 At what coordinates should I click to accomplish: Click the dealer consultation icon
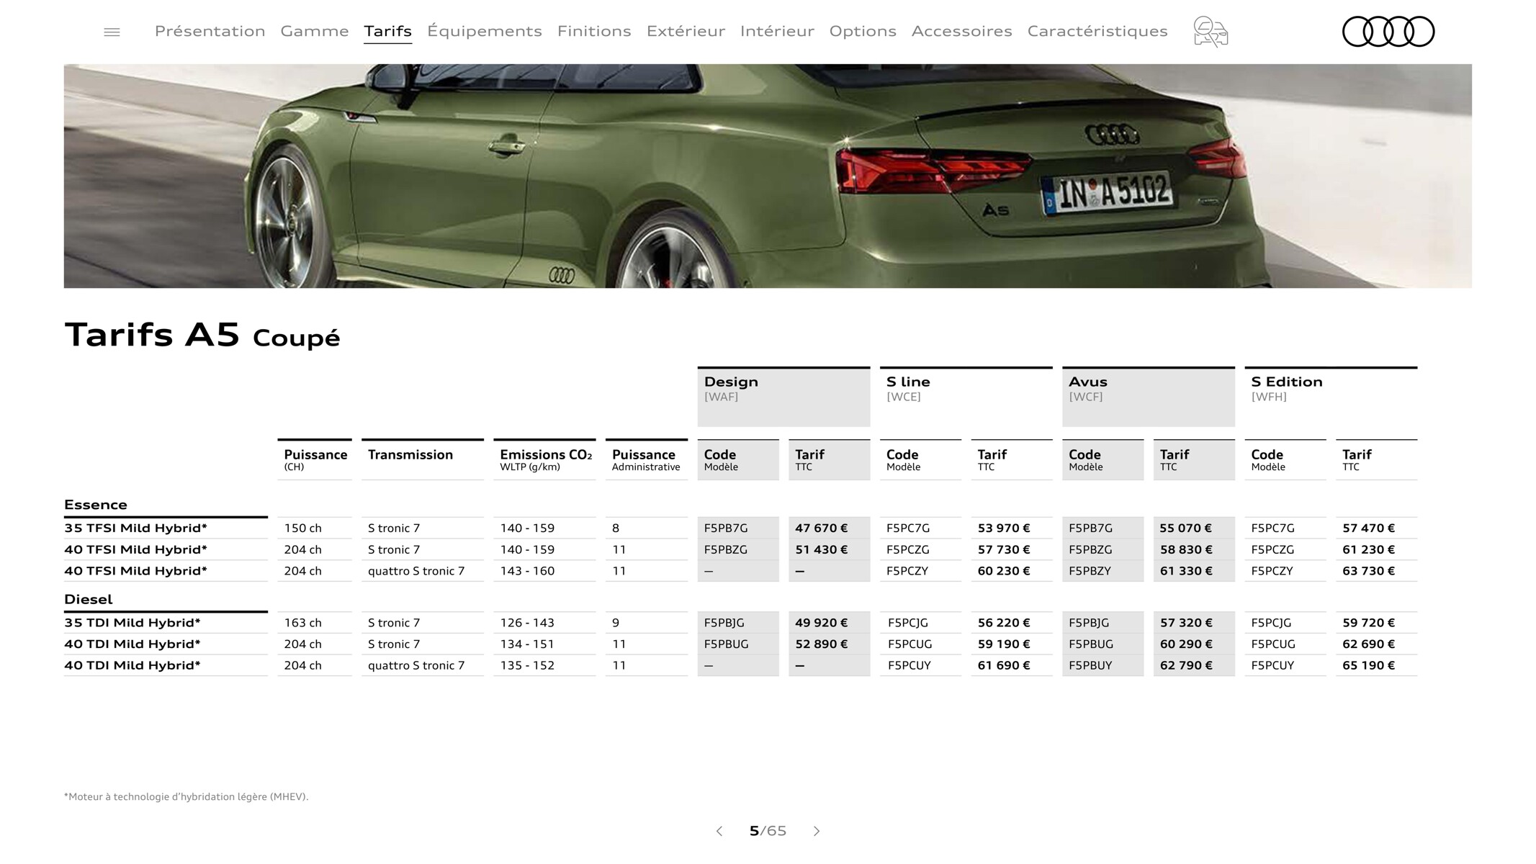click(1211, 32)
